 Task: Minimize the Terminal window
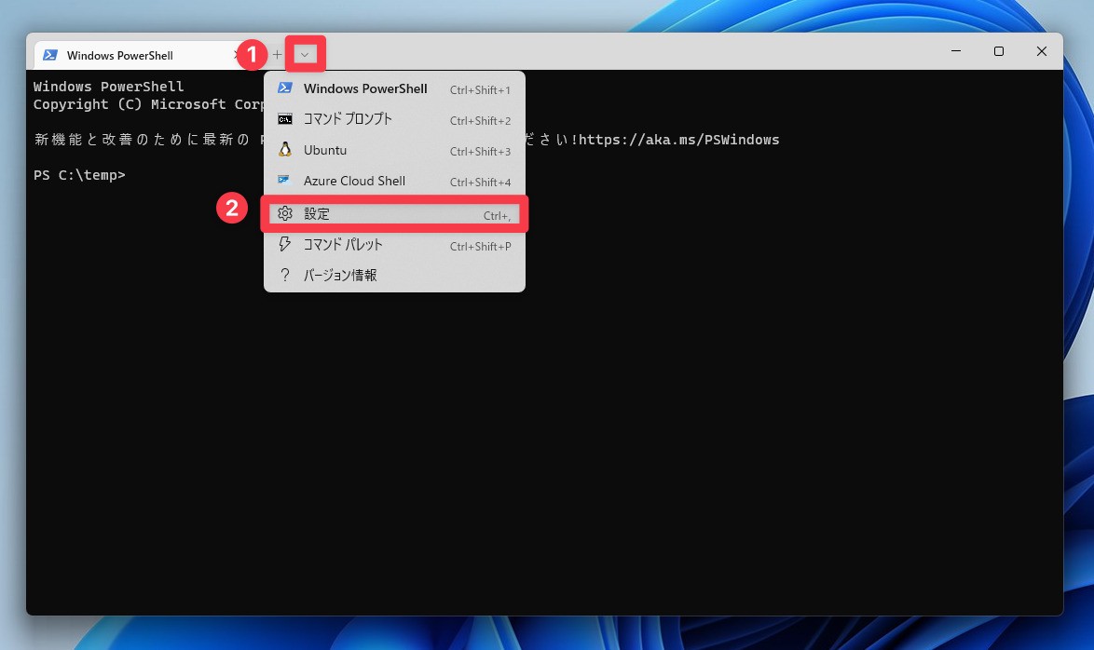click(x=956, y=51)
